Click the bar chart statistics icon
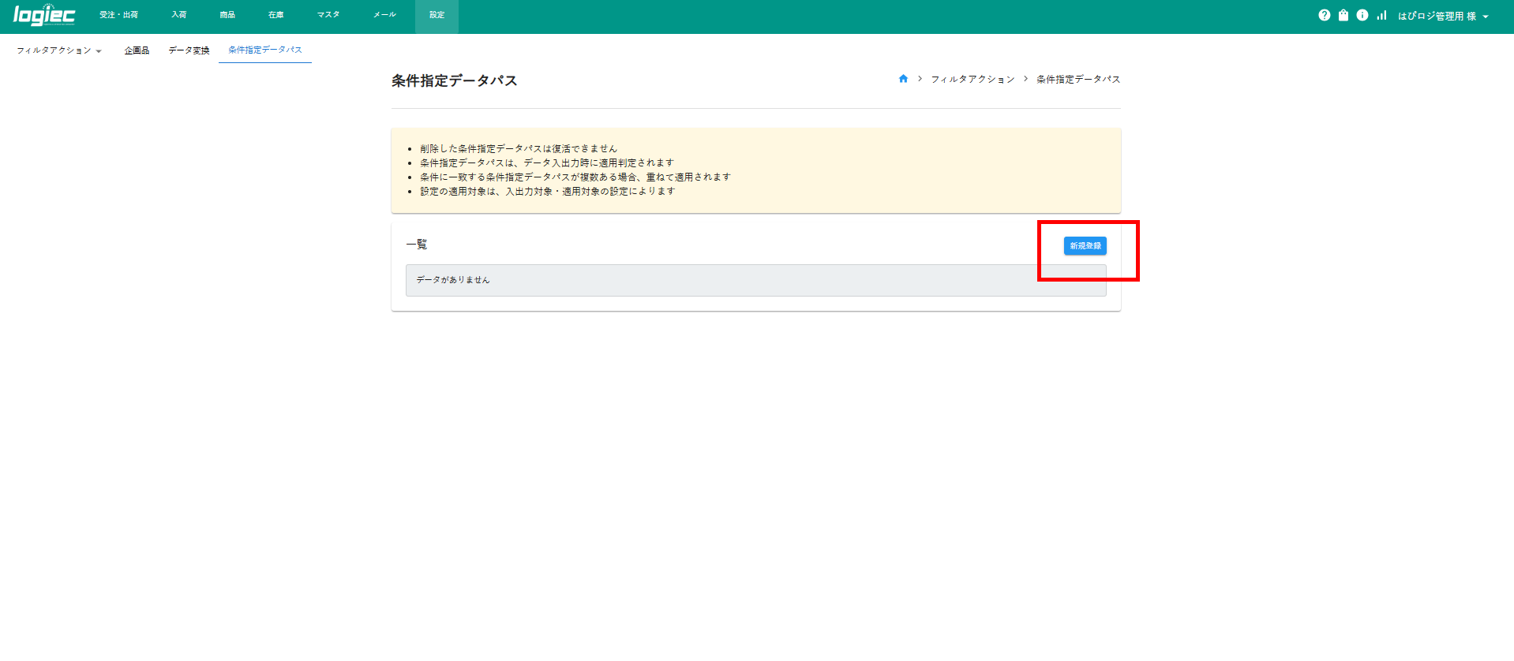 [1381, 15]
